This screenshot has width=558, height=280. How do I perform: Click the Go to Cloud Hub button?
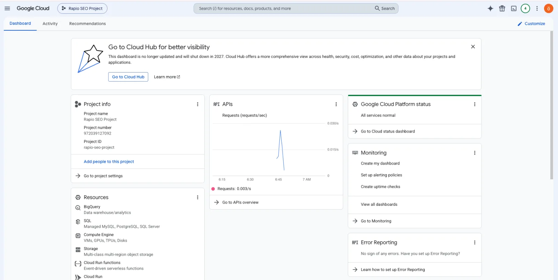tap(128, 77)
